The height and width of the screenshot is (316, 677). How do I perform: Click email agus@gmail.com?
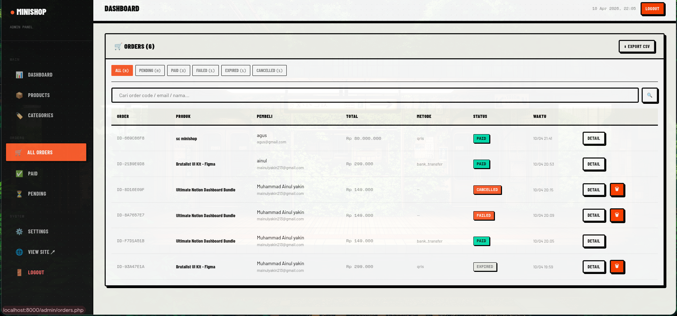click(x=272, y=142)
